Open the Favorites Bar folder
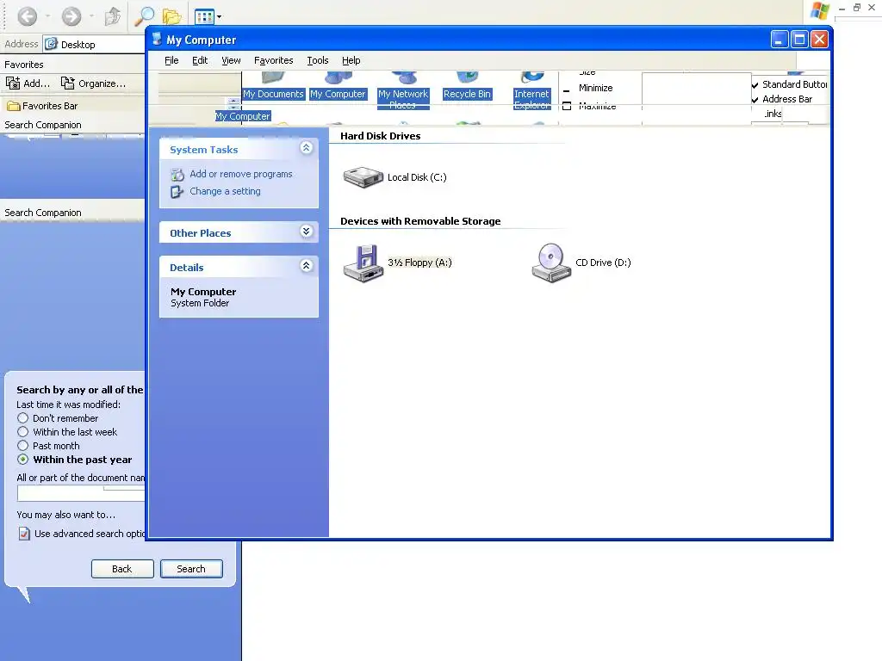The width and height of the screenshot is (882, 661). pos(42,106)
